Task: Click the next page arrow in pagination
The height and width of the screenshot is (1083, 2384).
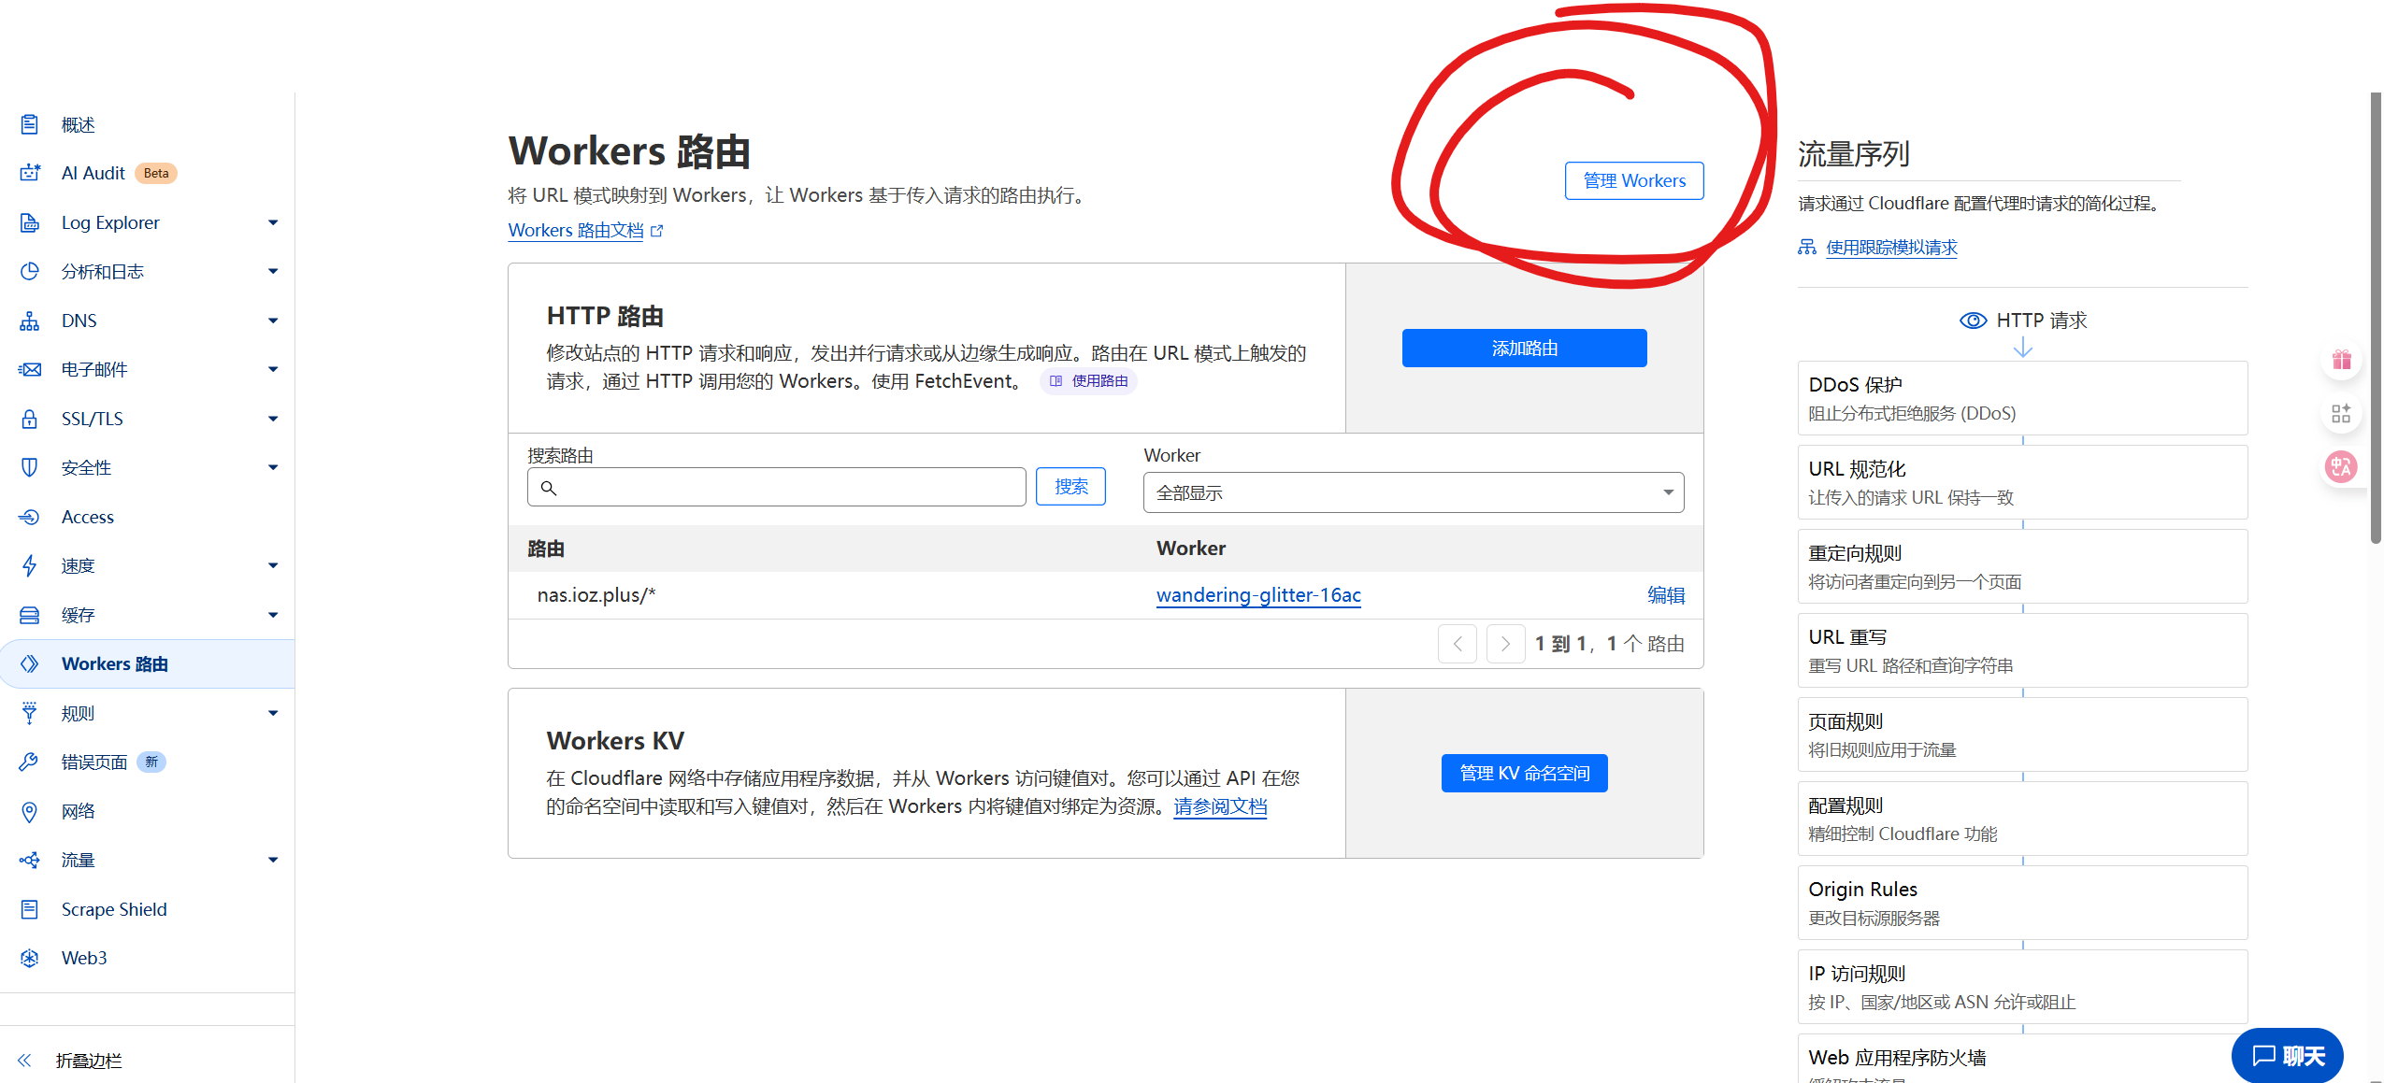Action: (x=1505, y=644)
